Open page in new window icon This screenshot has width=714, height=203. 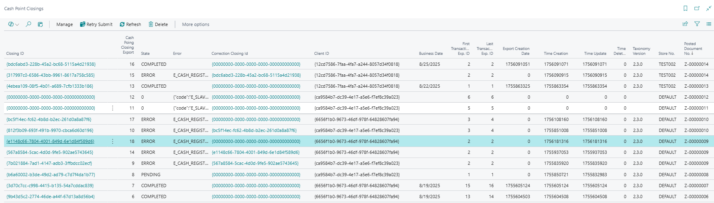[x=697, y=8]
